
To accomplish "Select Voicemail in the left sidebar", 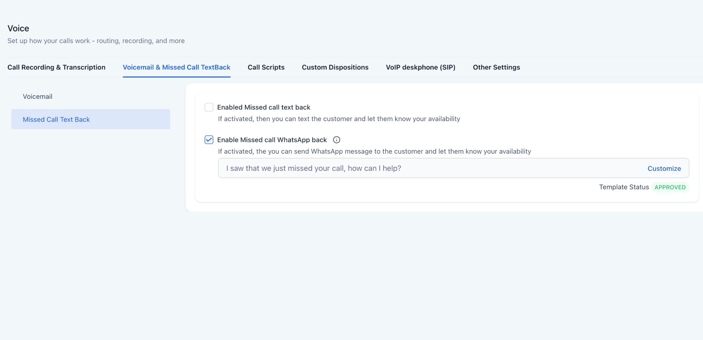I will (37, 97).
